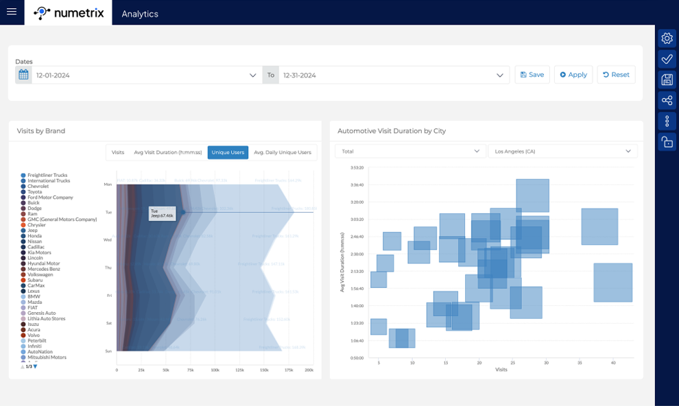Click the Mon label on day axis
Screen dimensions: 679x406
(108, 184)
